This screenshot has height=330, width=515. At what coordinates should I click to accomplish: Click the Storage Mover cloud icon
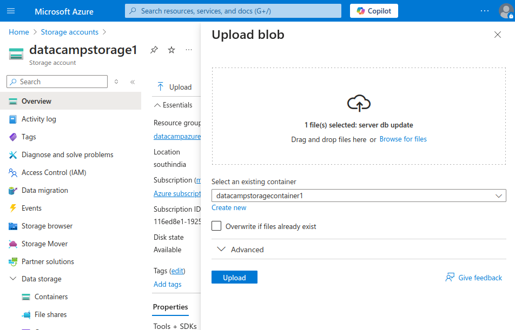(13, 244)
